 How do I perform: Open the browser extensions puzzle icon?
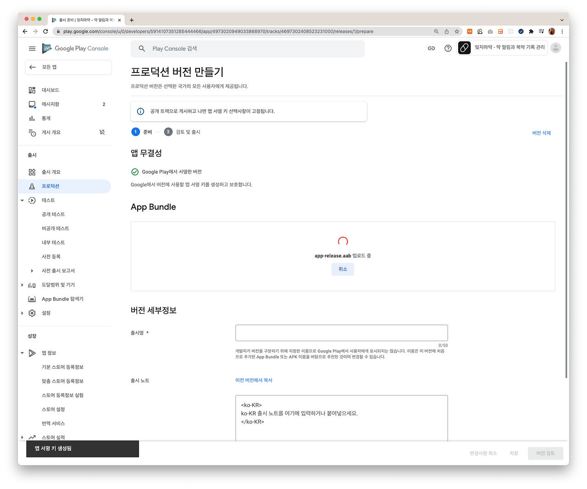[x=531, y=32]
